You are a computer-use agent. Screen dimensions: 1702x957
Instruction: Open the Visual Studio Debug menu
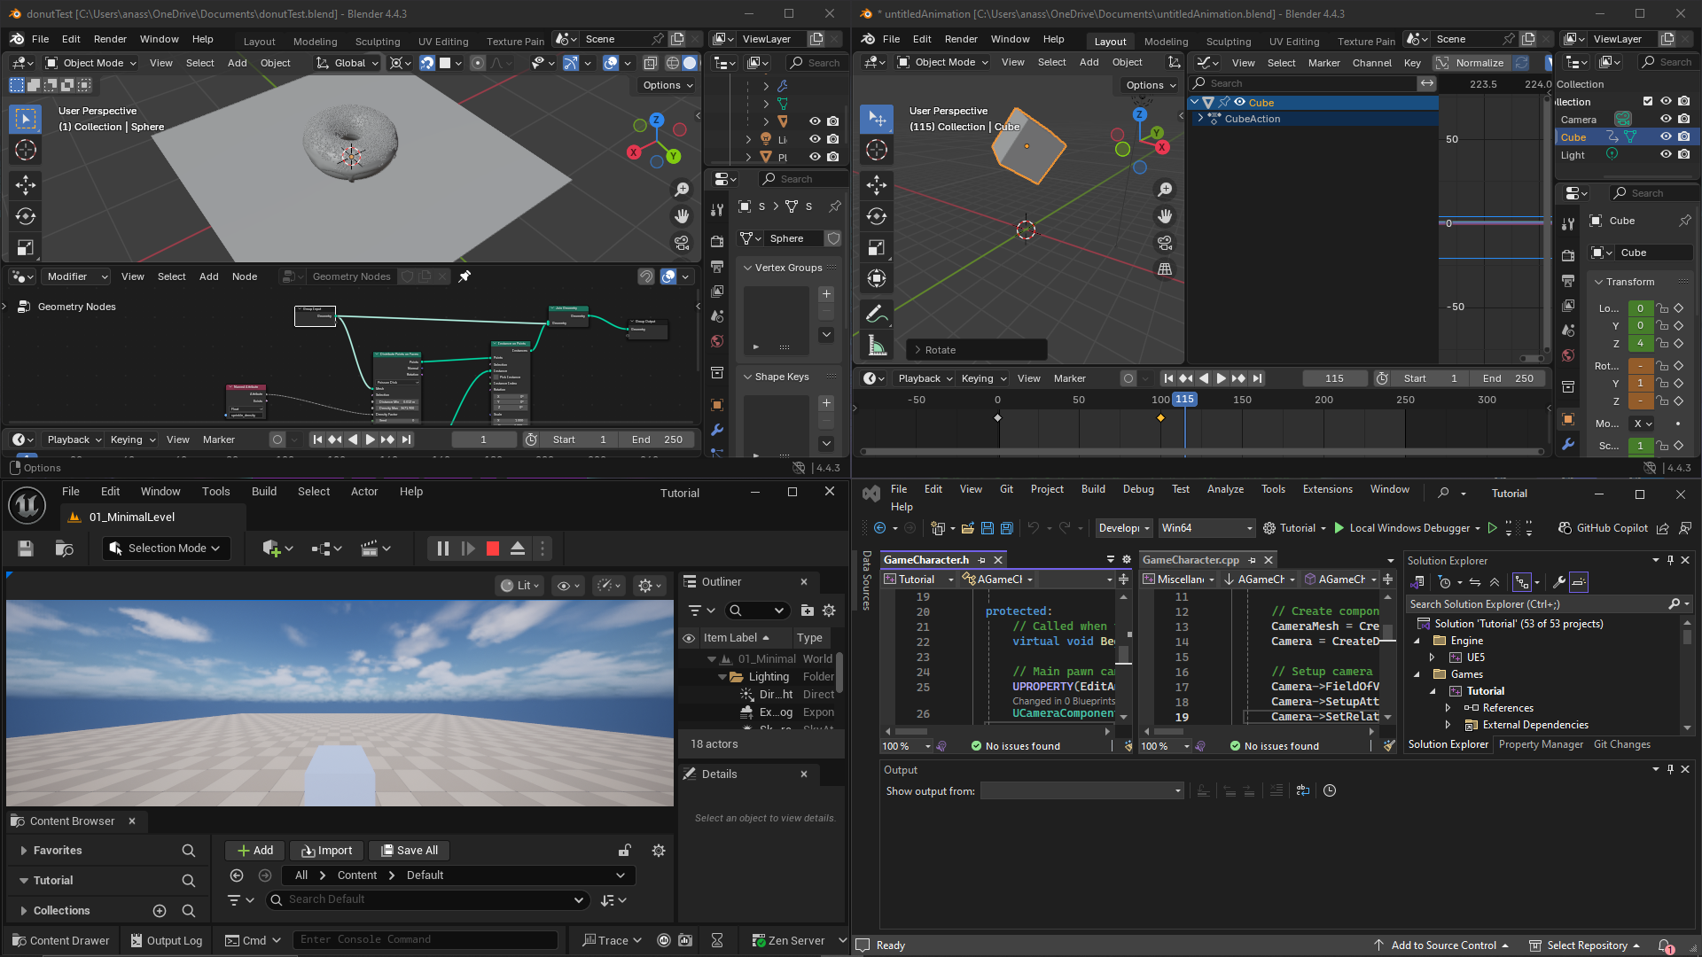pos(1138,489)
